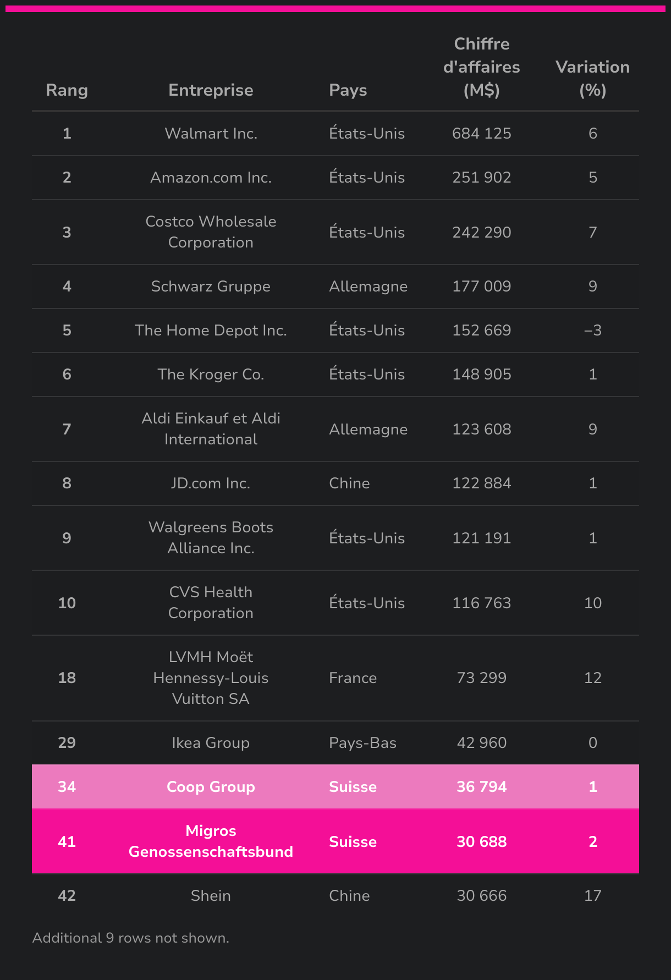This screenshot has width=671, height=980.
Task: Click the Variation (%) column header
Action: pos(592,79)
